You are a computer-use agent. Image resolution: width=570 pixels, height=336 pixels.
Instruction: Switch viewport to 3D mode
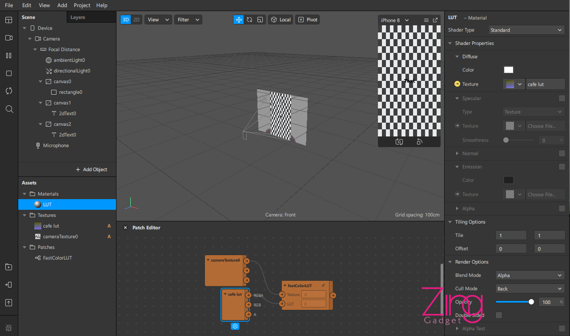[x=126, y=20]
